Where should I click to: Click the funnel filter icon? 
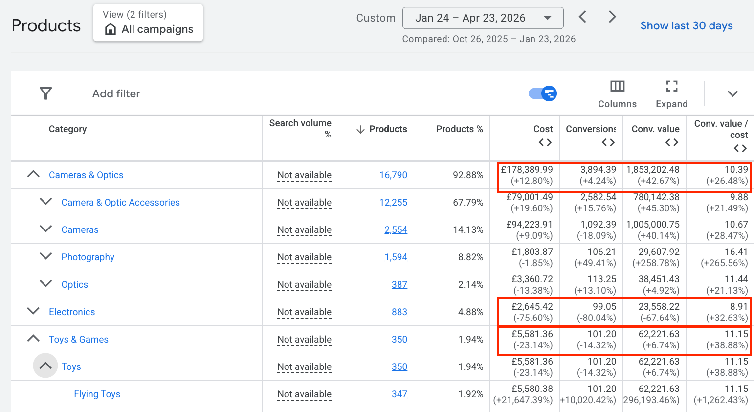[x=45, y=93]
